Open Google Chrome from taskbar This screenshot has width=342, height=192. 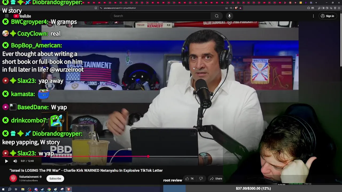click(x=49, y=189)
